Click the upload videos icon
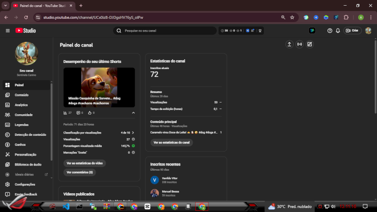This screenshot has height=212, width=377. coord(289,45)
